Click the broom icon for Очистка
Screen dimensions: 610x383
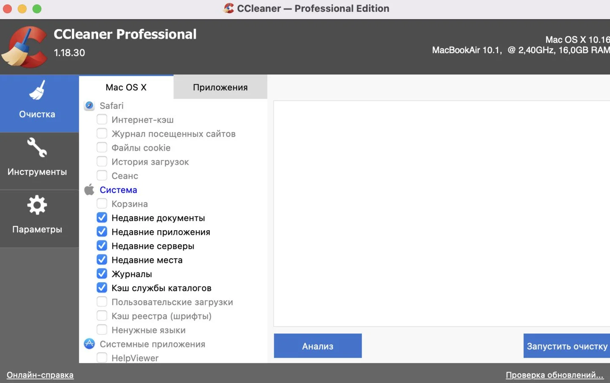click(x=37, y=90)
